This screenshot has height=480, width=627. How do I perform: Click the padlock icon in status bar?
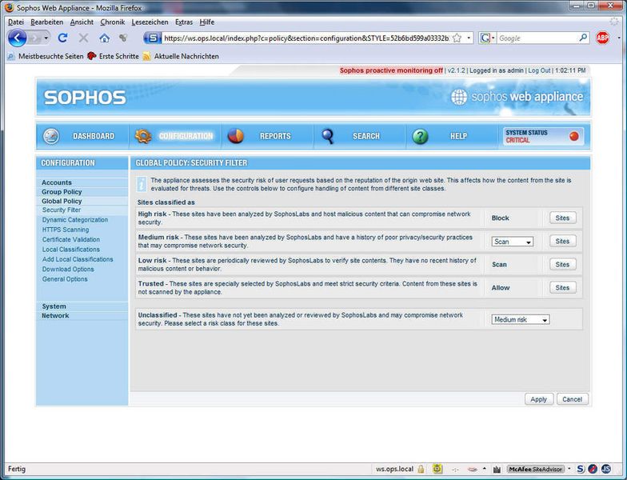click(421, 469)
